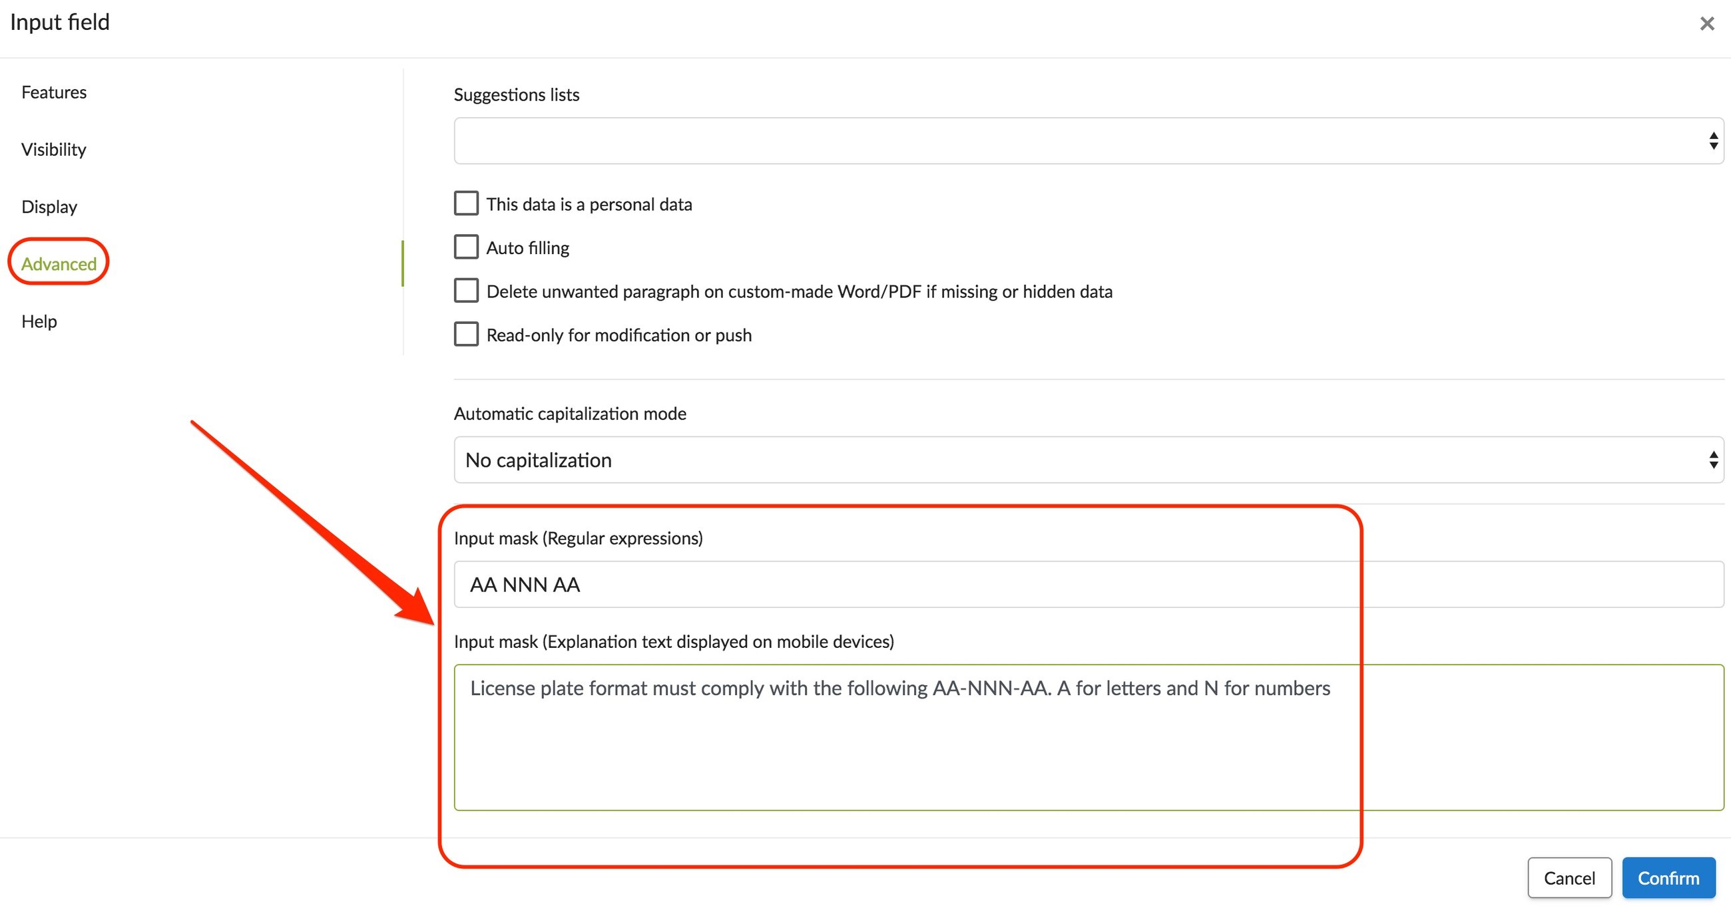
Task: Check the 'This data is a personal data' checkbox
Action: click(x=465, y=203)
